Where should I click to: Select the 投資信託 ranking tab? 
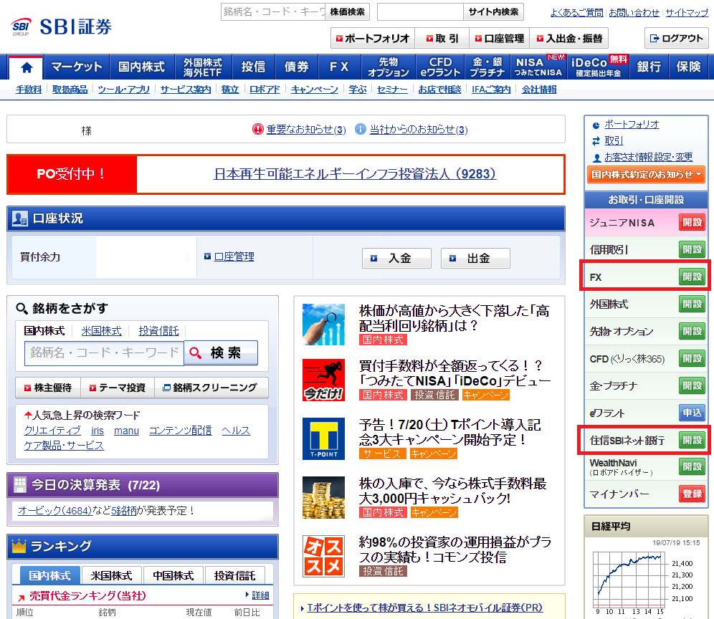pos(235,576)
